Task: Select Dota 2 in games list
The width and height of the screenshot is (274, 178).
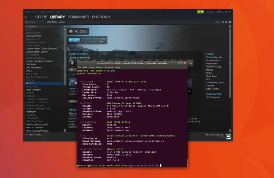Action: tap(29, 71)
